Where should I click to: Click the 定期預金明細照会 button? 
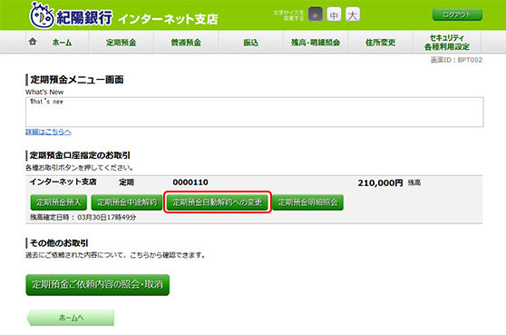click(307, 202)
